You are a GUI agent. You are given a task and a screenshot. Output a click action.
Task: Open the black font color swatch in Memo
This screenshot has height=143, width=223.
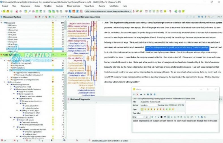pyautogui.click(x=161, y=117)
